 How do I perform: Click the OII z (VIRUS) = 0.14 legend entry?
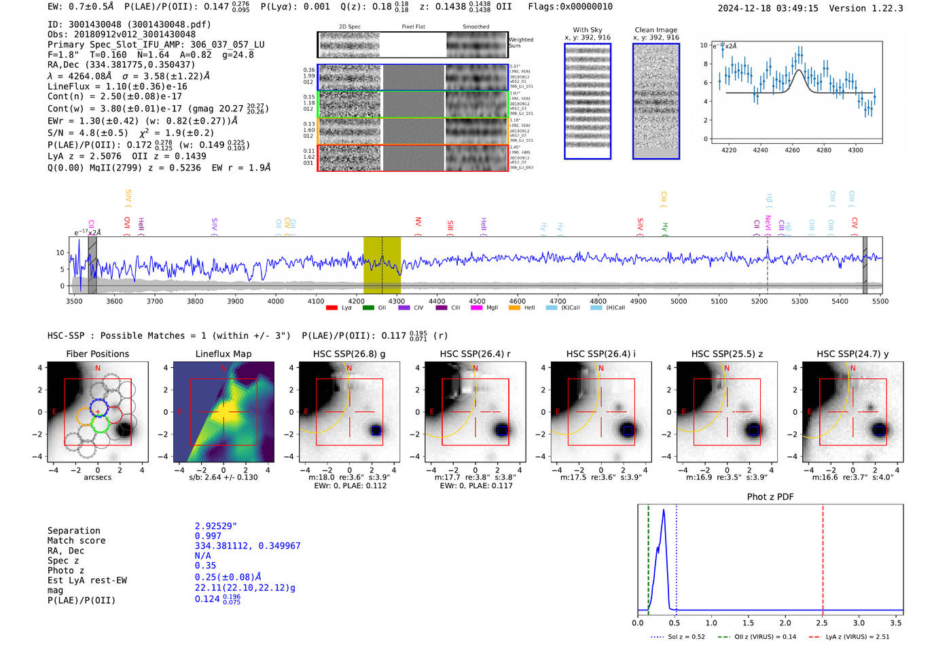[x=756, y=637]
